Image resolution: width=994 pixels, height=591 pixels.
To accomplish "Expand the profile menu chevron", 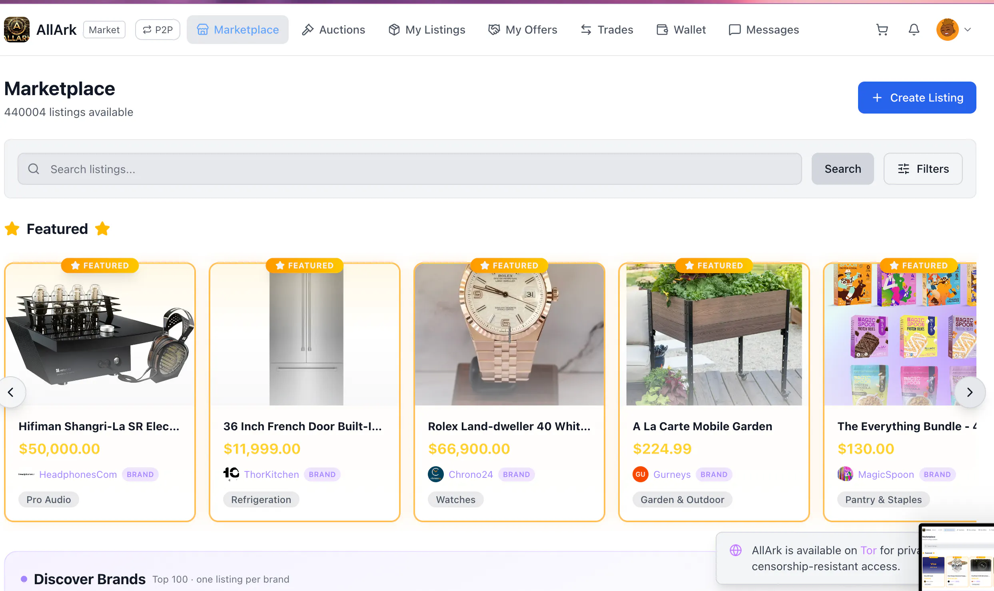I will tap(968, 30).
